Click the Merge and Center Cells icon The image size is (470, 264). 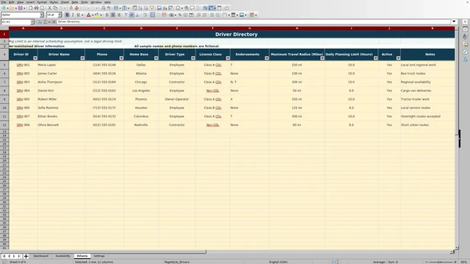tap(152, 15)
